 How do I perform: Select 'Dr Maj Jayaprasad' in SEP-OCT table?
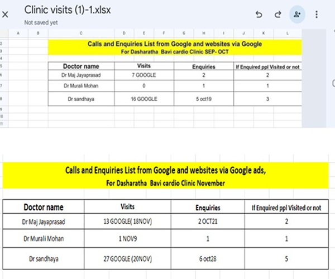[x=81, y=75]
